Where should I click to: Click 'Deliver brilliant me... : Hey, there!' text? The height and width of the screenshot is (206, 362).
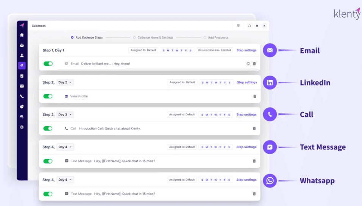click(106, 64)
